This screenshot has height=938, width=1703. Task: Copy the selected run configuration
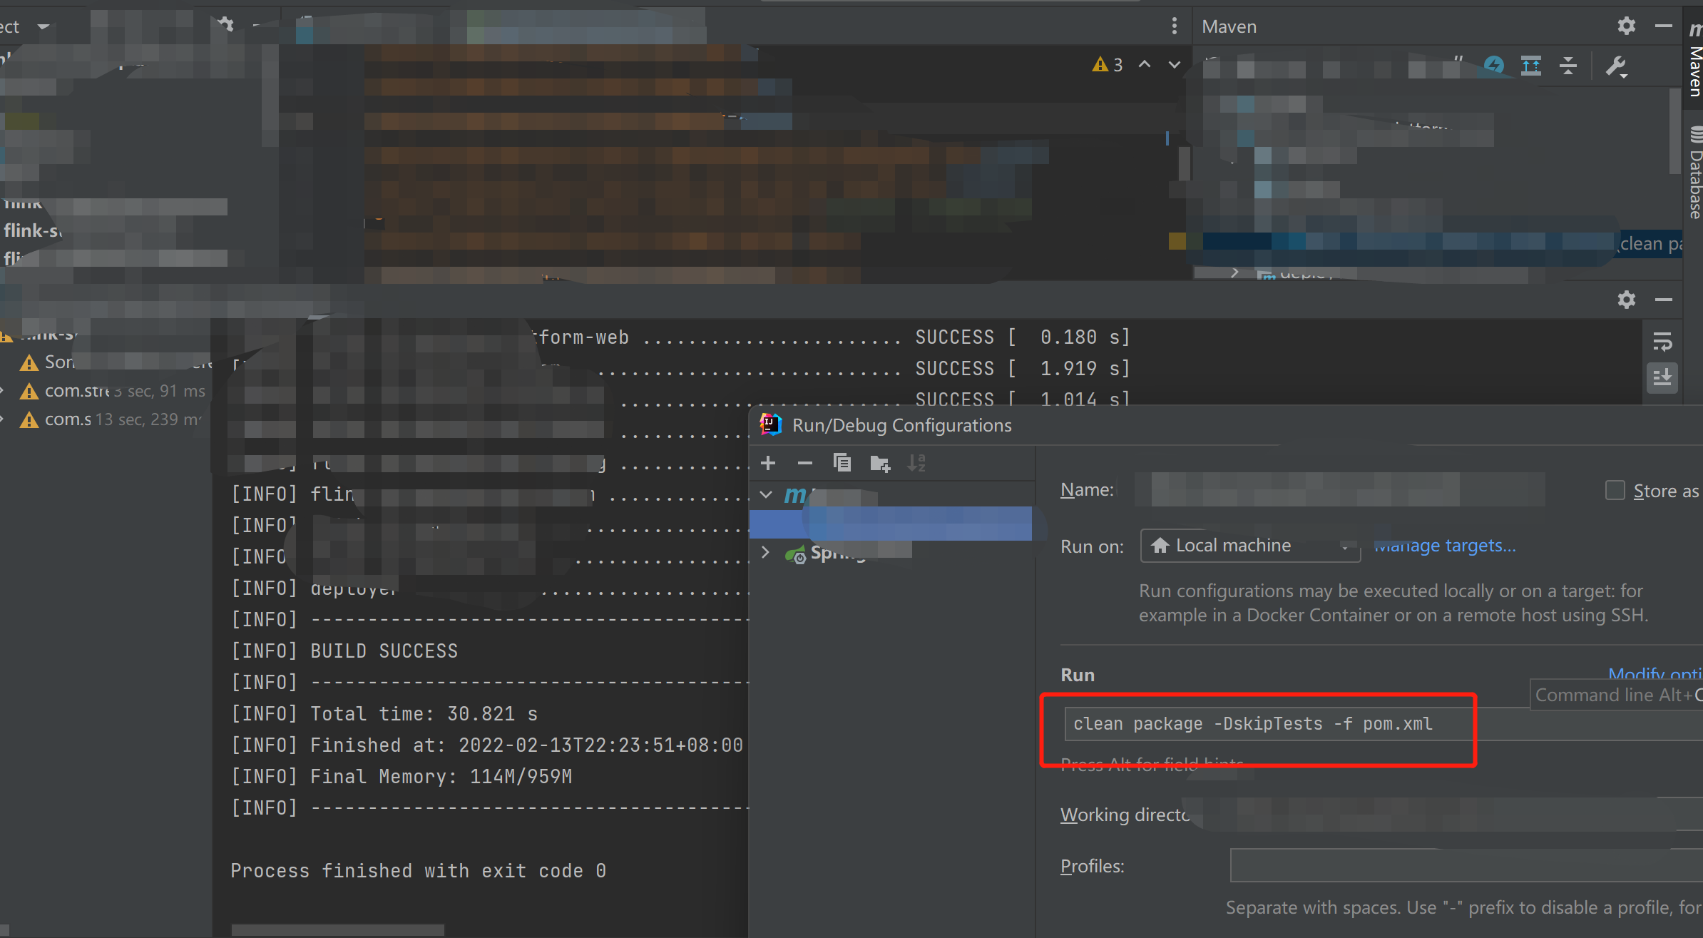click(842, 463)
